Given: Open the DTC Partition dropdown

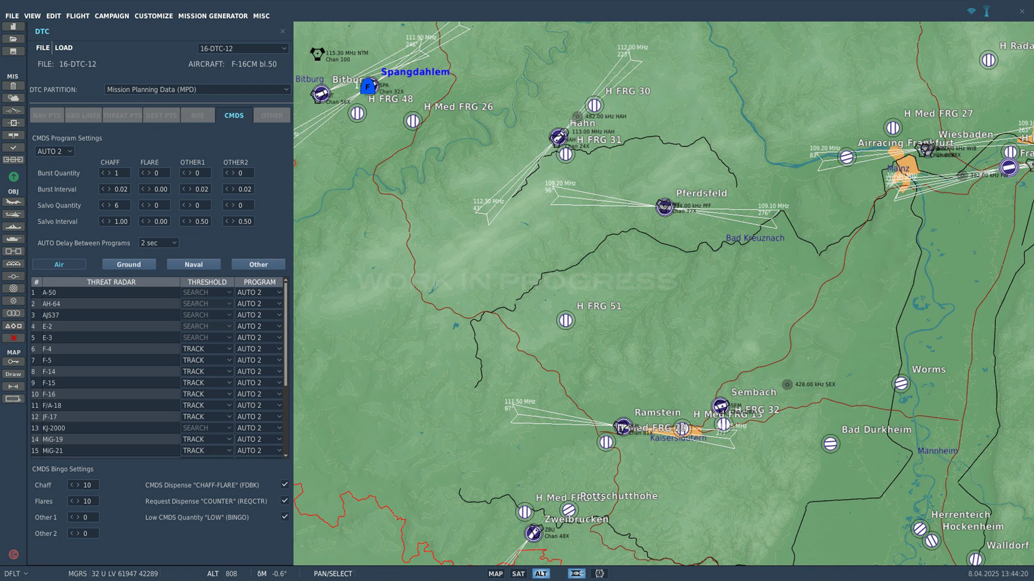Looking at the screenshot, I should pyautogui.click(x=197, y=89).
